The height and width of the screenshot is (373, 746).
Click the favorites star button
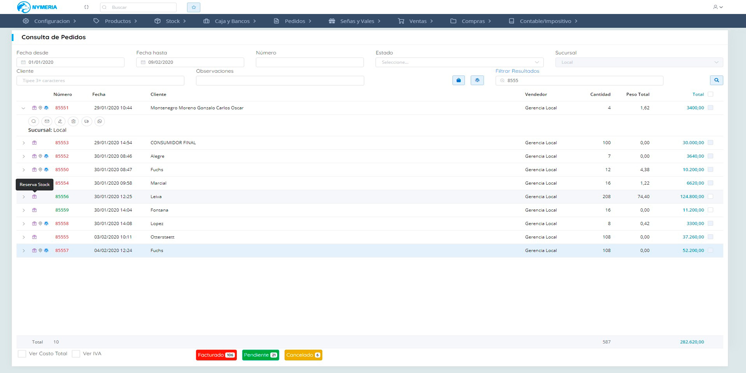(193, 7)
